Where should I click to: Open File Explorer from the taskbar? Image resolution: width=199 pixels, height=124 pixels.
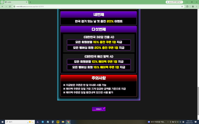coord(63,122)
